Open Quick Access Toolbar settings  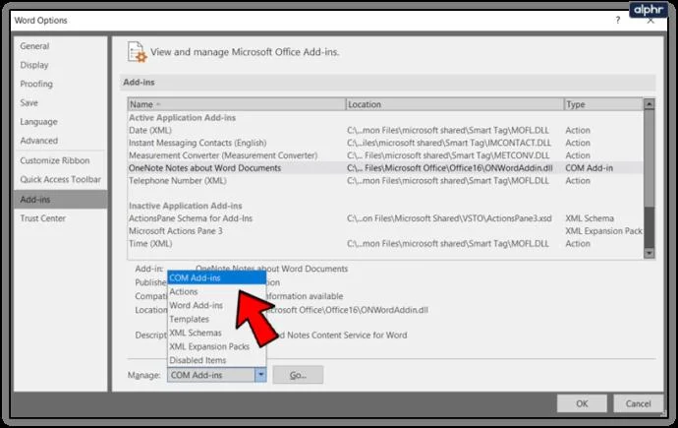click(60, 179)
